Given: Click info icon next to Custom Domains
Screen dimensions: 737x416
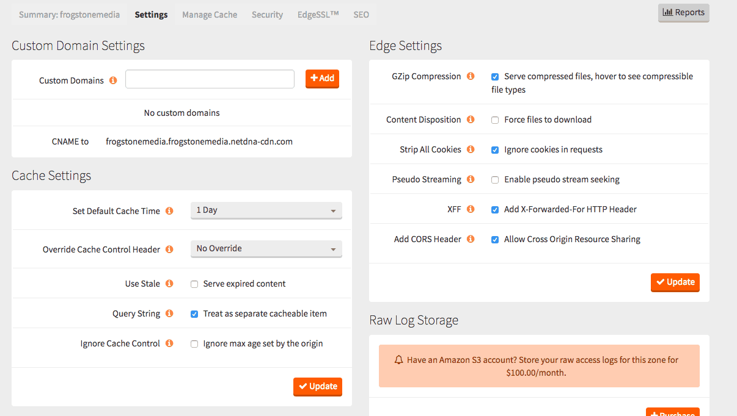Looking at the screenshot, I should (113, 81).
